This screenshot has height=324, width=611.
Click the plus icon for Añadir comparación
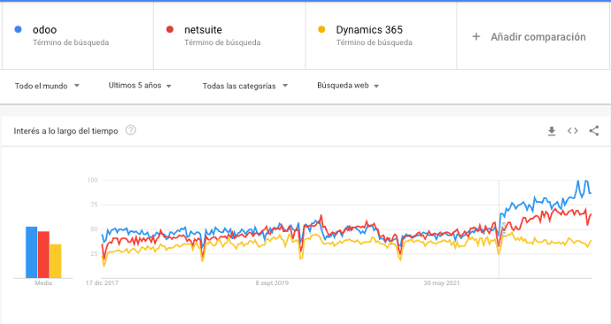pyautogui.click(x=476, y=36)
